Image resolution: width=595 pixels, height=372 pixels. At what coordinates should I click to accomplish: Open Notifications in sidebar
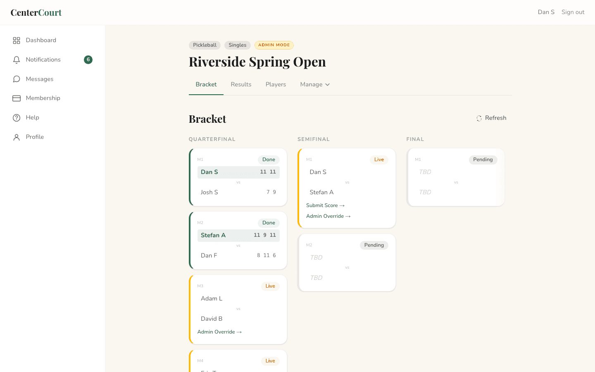(52, 60)
